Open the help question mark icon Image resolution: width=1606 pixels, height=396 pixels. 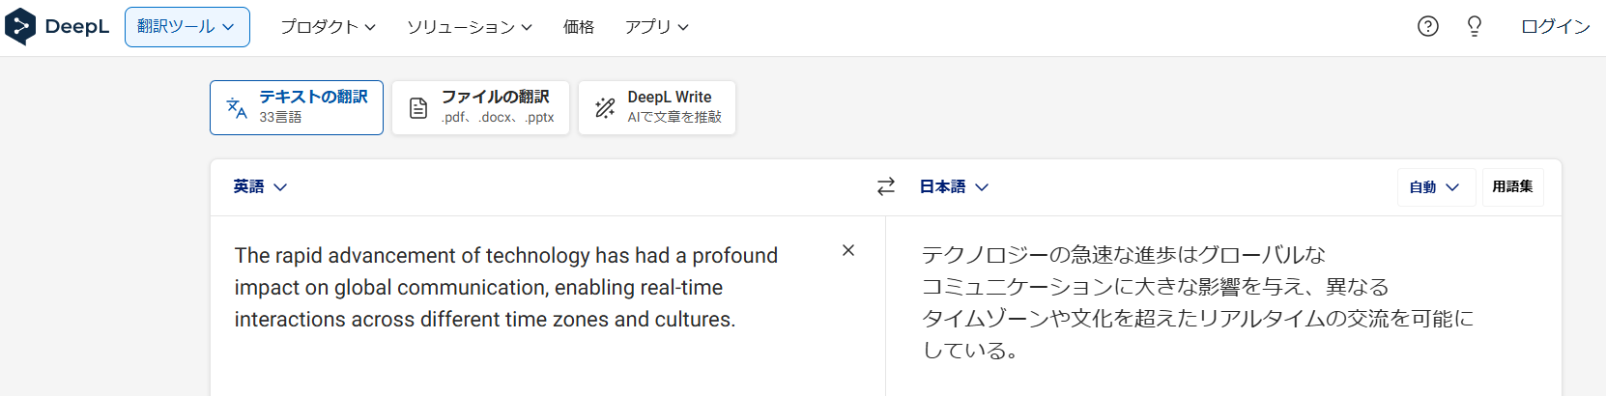pyautogui.click(x=1427, y=27)
